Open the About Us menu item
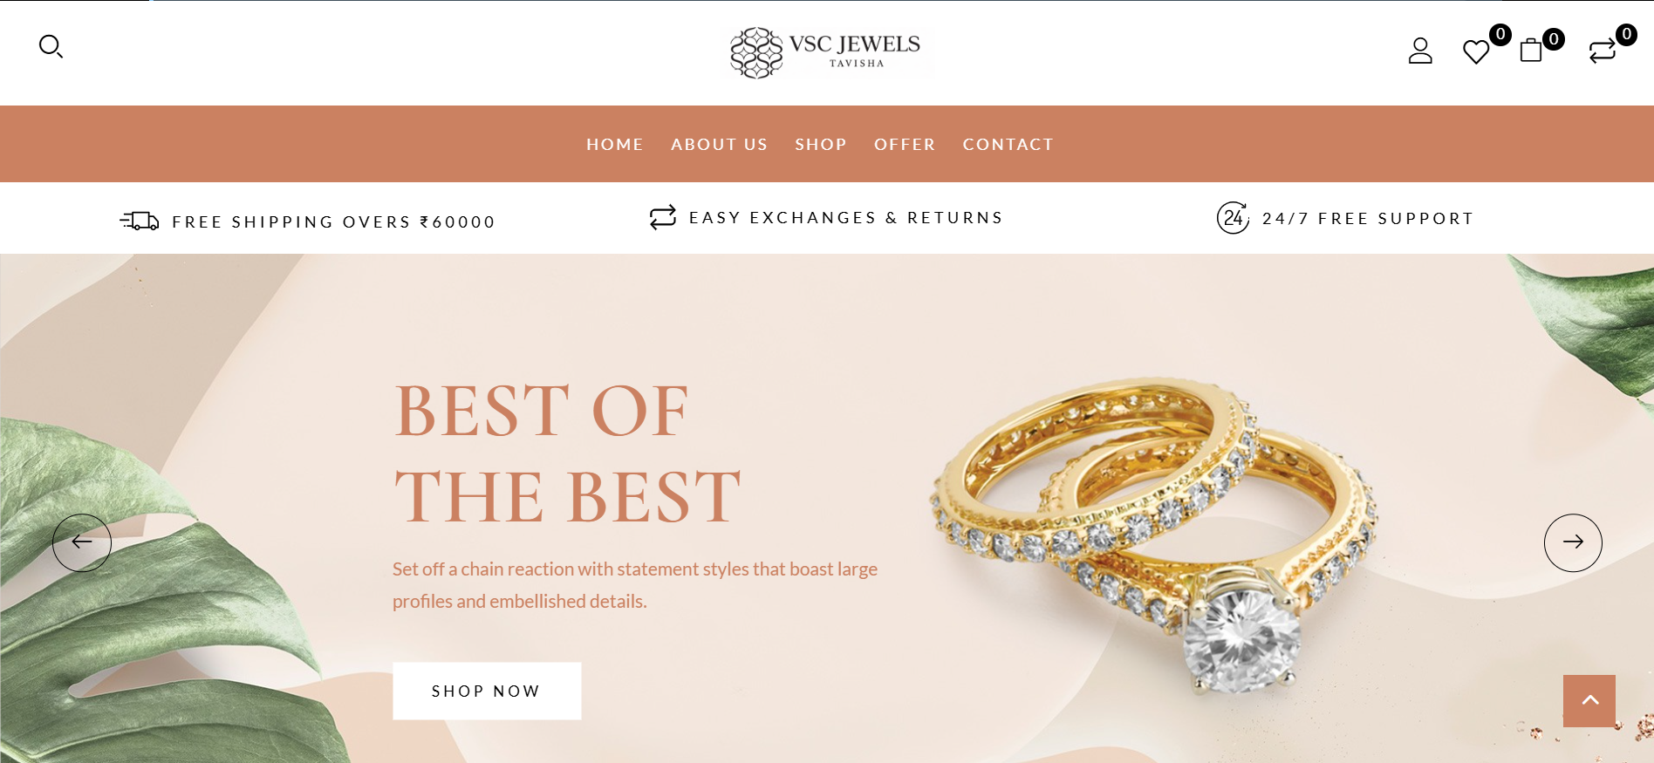This screenshot has height=763, width=1654. (720, 145)
